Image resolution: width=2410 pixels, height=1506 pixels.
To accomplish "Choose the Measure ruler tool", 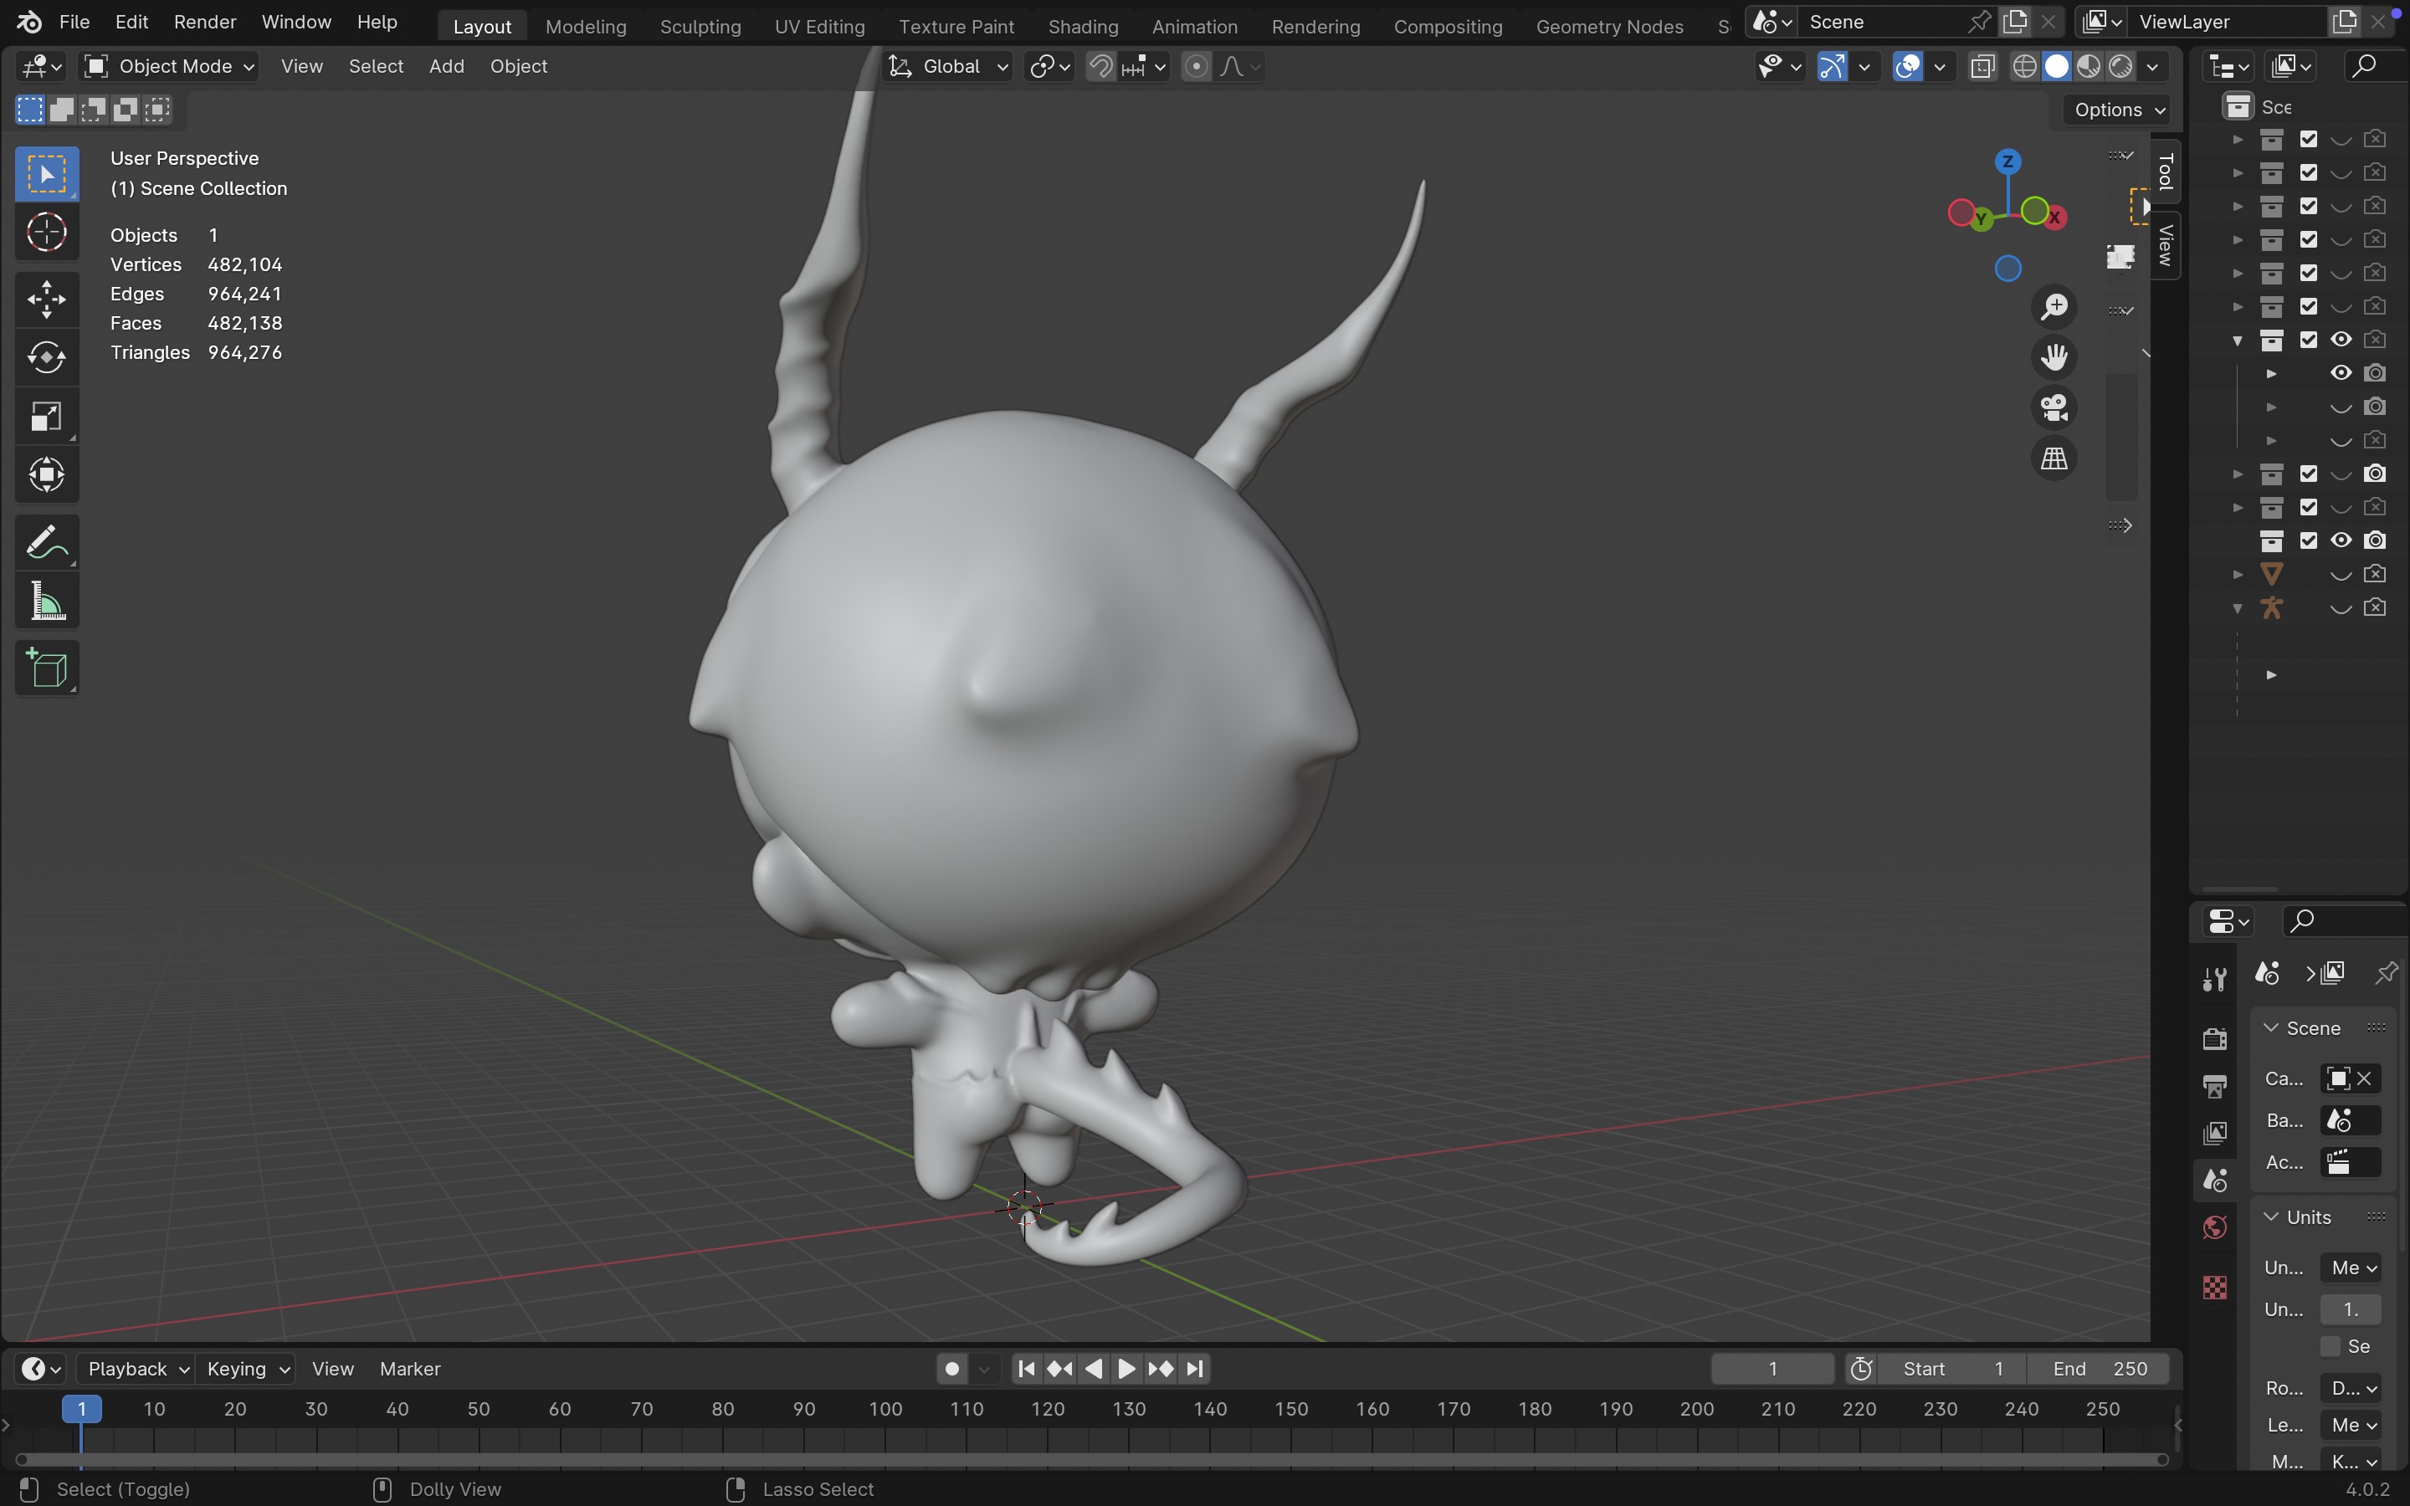I will click(x=47, y=602).
